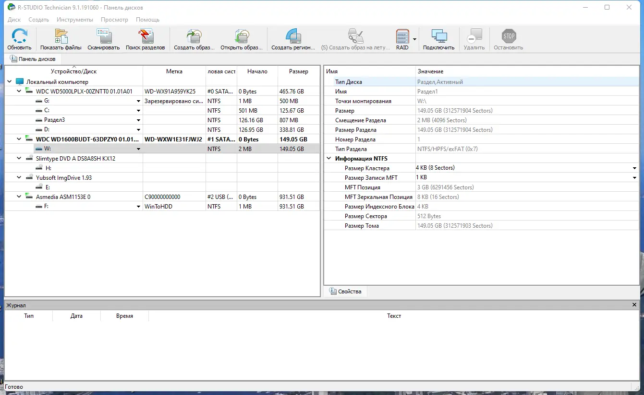This screenshot has height=395, width=644.
Task: Open the Размер Записи MFT dropdown
Action: click(634, 178)
